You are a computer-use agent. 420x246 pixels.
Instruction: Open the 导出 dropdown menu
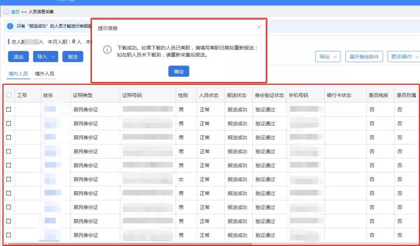(x=329, y=56)
